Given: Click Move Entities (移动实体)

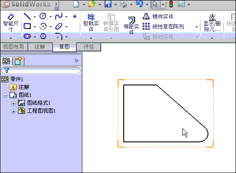Looking at the screenshot, I should [158, 36].
